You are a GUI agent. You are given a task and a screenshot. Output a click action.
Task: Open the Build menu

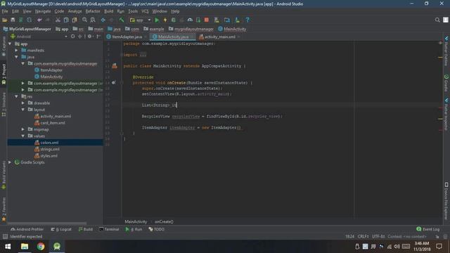click(x=108, y=11)
